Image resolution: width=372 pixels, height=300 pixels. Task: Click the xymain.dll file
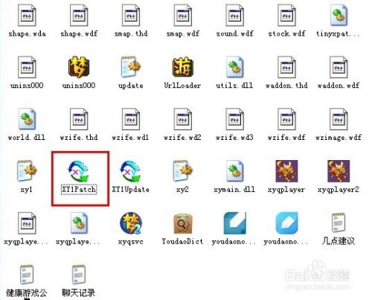pos(234,171)
